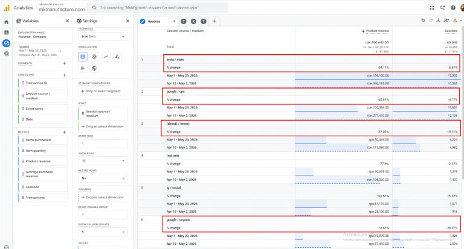This screenshot has height=249, width=464.
Task: Click the ig / social row
Action: [x=299, y=188]
